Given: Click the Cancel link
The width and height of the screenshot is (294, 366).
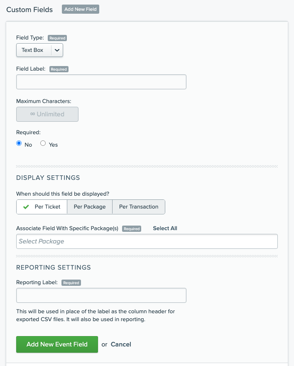Looking at the screenshot, I should click(x=121, y=344).
